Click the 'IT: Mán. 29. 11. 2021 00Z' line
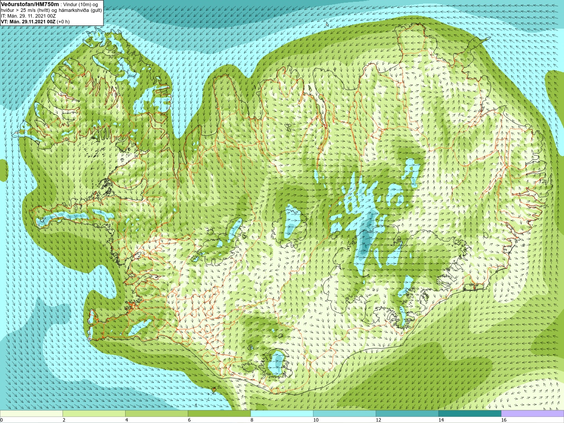564x423 pixels. 28,16
